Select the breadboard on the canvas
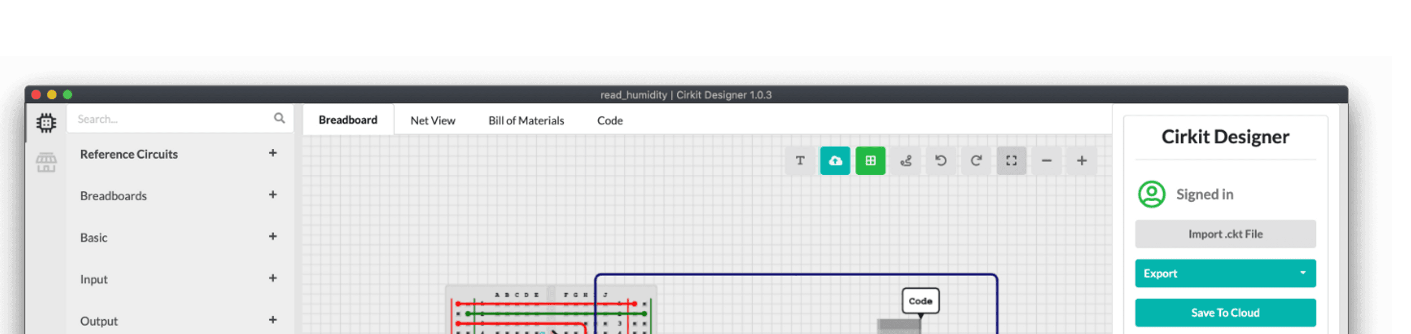 tap(551, 310)
